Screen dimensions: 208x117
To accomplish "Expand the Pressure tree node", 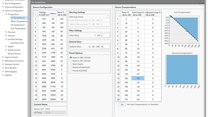I will [6, 32].
